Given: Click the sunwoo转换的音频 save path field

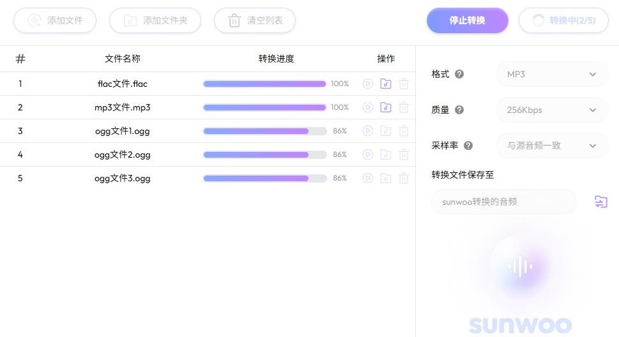Looking at the screenshot, I should point(503,202).
